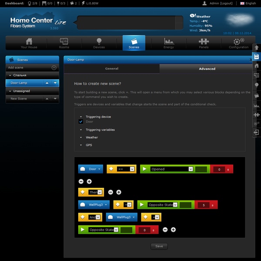
Task: Click plus icon next to Then block
Action: click(x=119, y=192)
